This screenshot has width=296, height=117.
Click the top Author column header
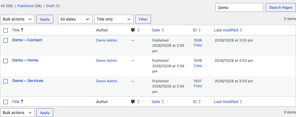tap(102, 30)
